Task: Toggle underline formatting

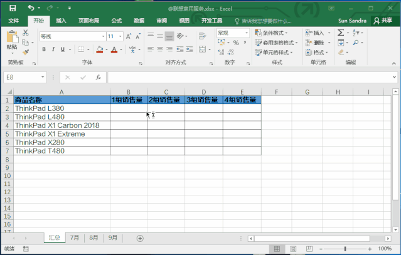Action: (63, 49)
